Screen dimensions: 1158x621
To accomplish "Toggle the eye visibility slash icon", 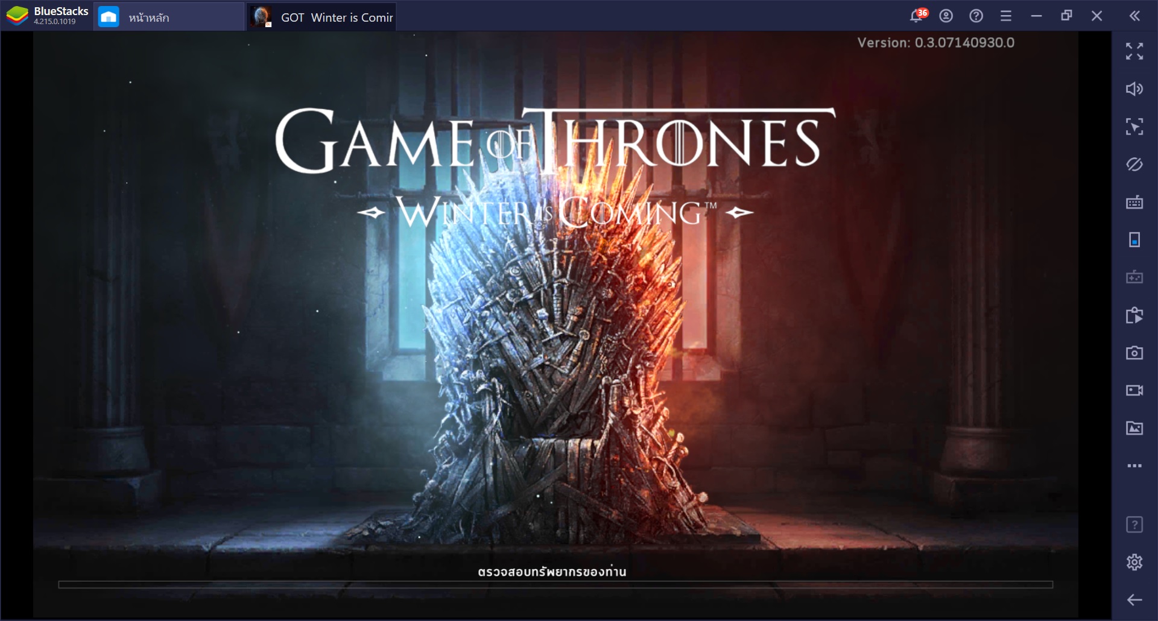I will 1134,164.
